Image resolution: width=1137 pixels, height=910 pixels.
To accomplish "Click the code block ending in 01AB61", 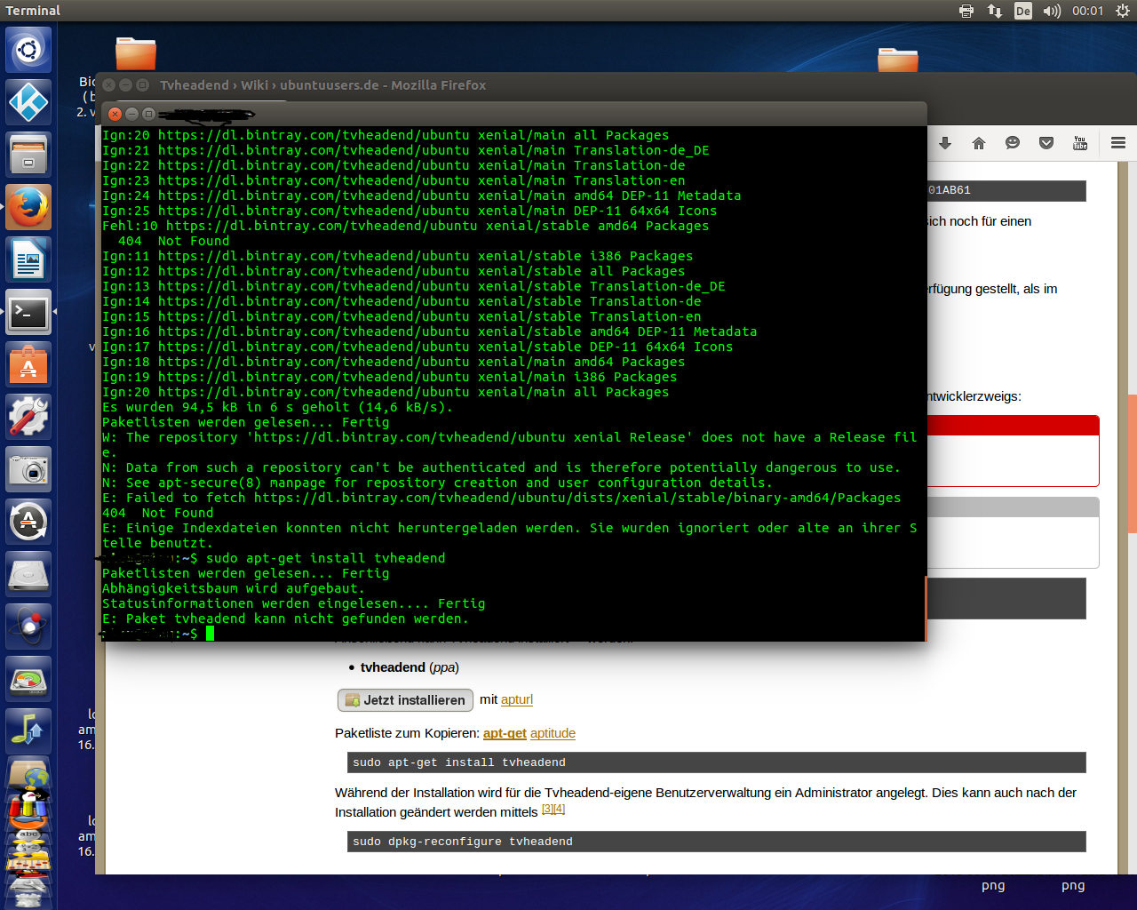I will click(1006, 190).
